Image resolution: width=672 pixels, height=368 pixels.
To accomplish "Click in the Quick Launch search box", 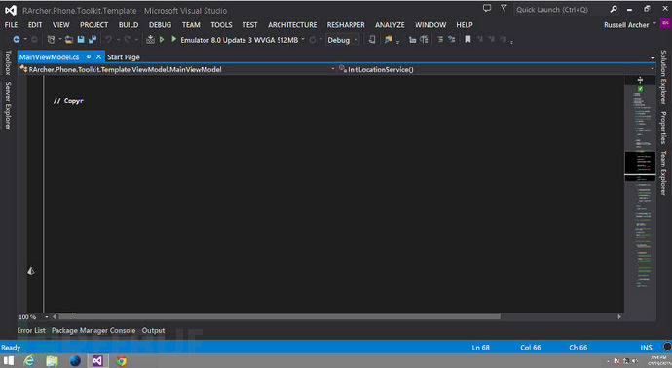I will click(561, 9).
